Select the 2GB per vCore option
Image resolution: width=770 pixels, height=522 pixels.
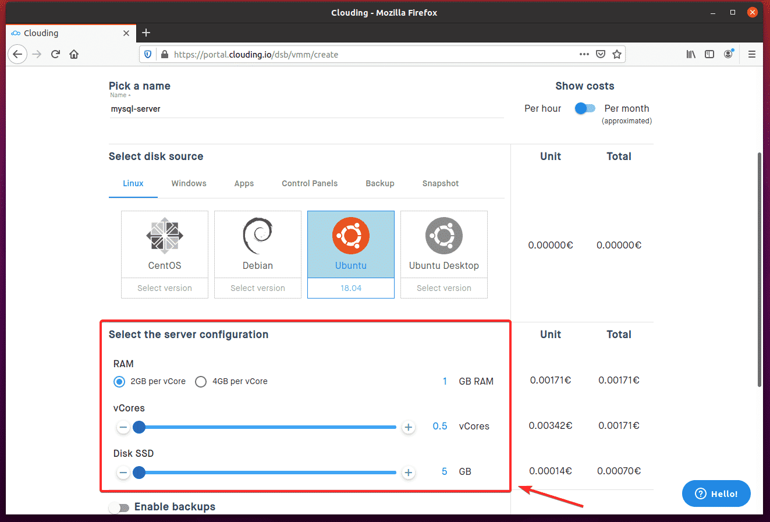(119, 382)
